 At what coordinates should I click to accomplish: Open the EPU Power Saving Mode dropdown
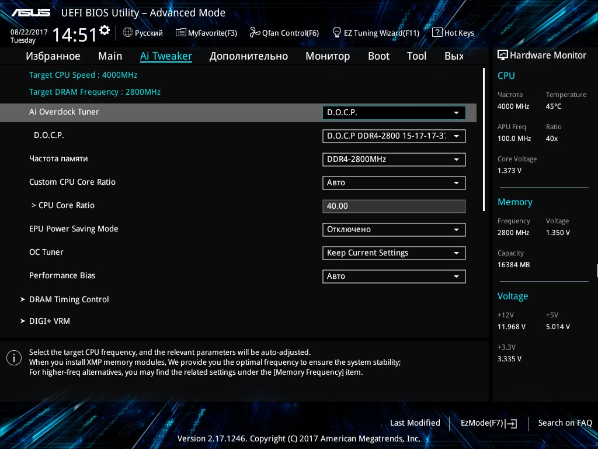pyautogui.click(x=394, y=229)
